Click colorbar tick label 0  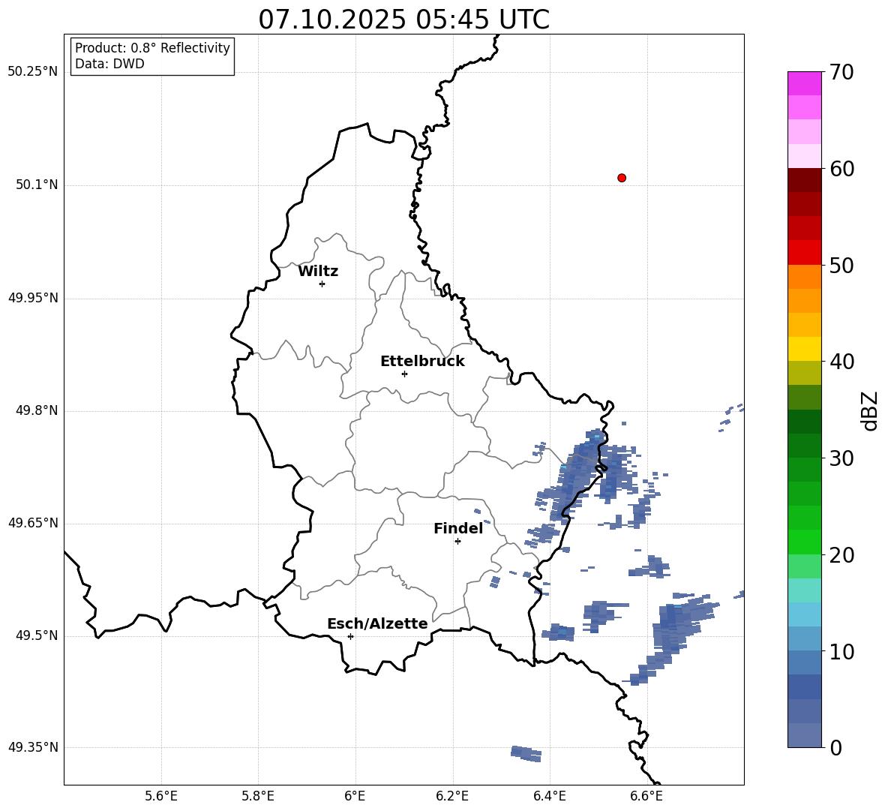tap(835, 748)
